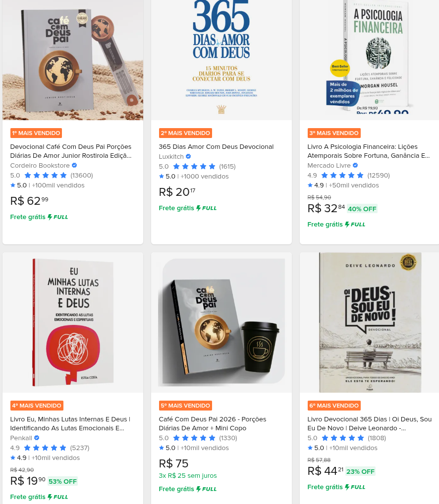Click the 40% OFF discount tag

[362, 209]
